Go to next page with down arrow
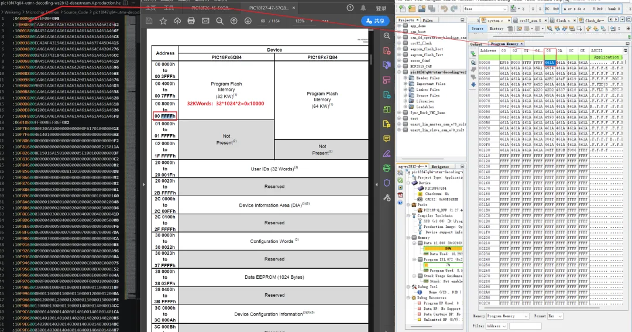 (248, 21)
